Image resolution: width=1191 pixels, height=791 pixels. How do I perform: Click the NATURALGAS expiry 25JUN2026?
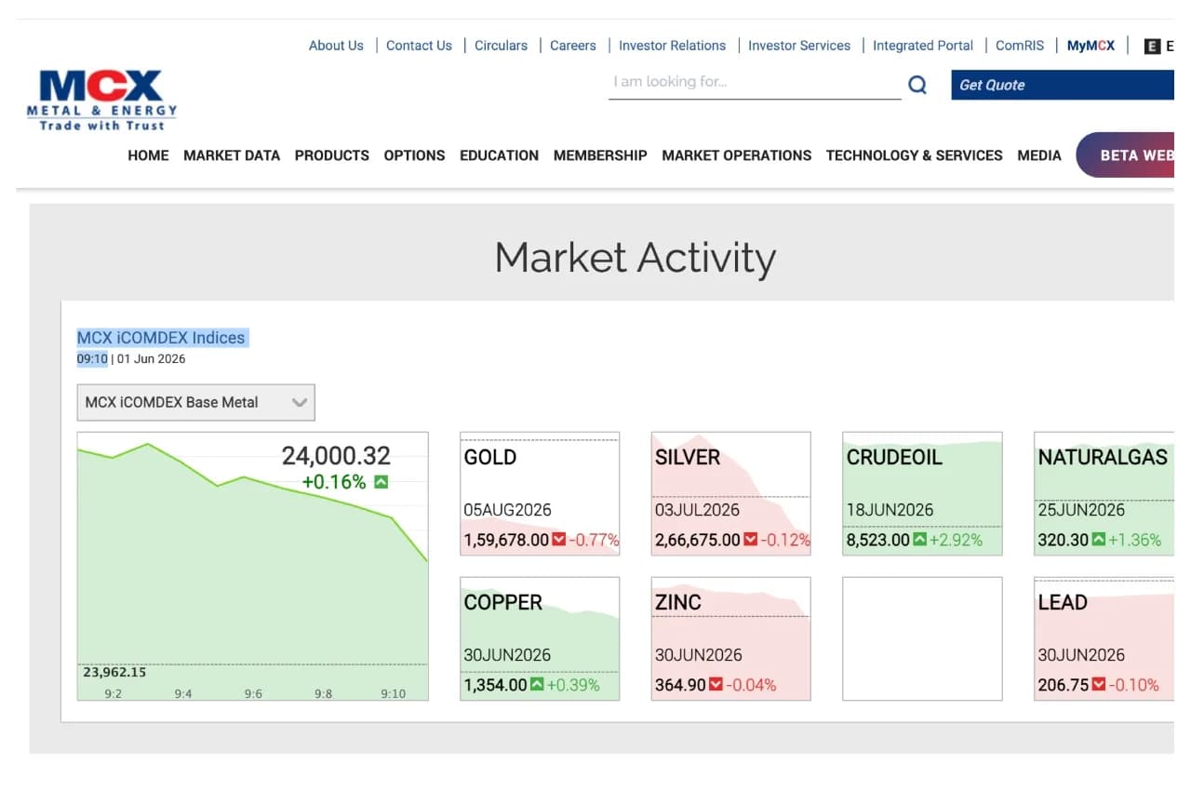point(1082,510)
